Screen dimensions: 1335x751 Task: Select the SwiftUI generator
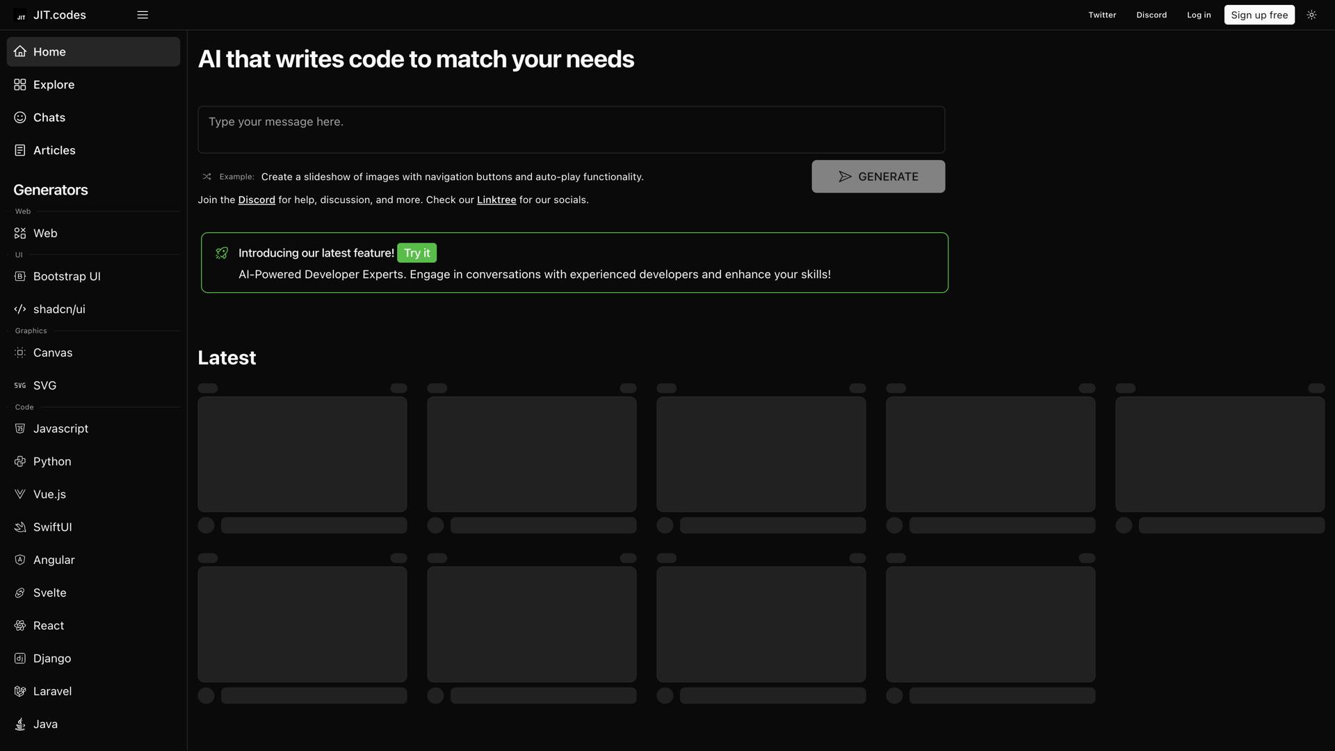click(53, 526)
